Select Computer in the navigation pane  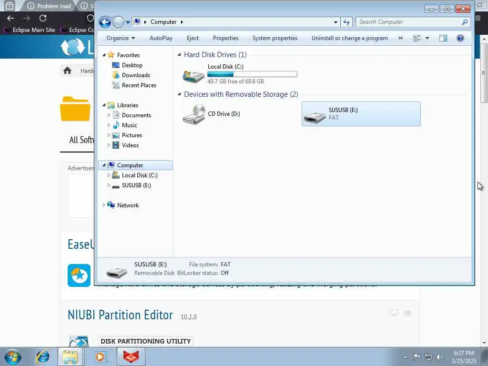click(135, 165)
